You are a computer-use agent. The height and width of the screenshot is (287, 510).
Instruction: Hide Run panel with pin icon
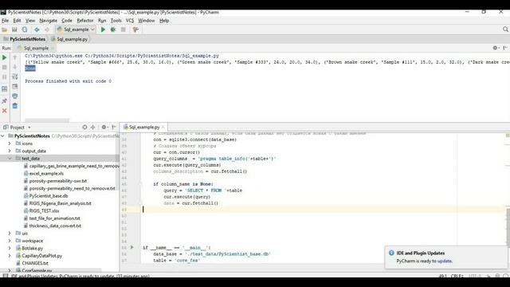[504, 48]
